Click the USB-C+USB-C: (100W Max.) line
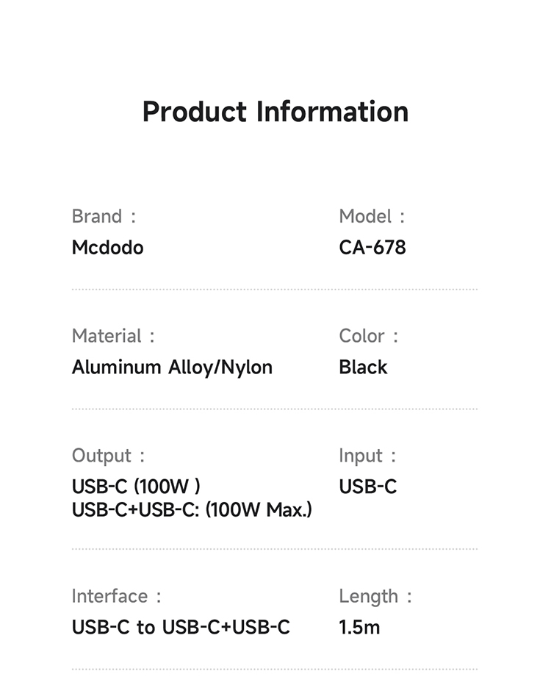 pyautogui.click(x=192, y=509)
